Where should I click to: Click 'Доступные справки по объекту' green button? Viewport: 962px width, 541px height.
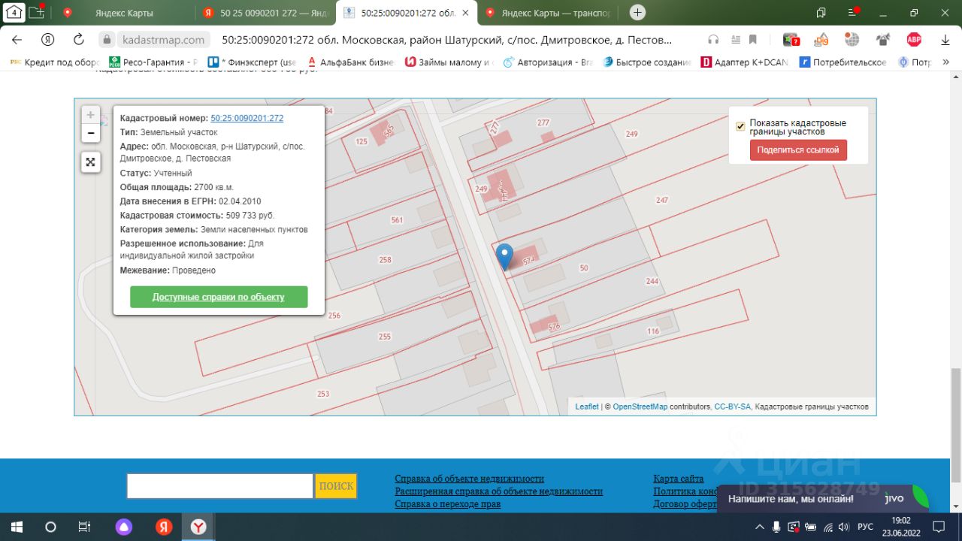(x=219, y=297)
